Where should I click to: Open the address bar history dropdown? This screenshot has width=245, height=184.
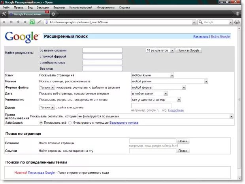[194, 22]
